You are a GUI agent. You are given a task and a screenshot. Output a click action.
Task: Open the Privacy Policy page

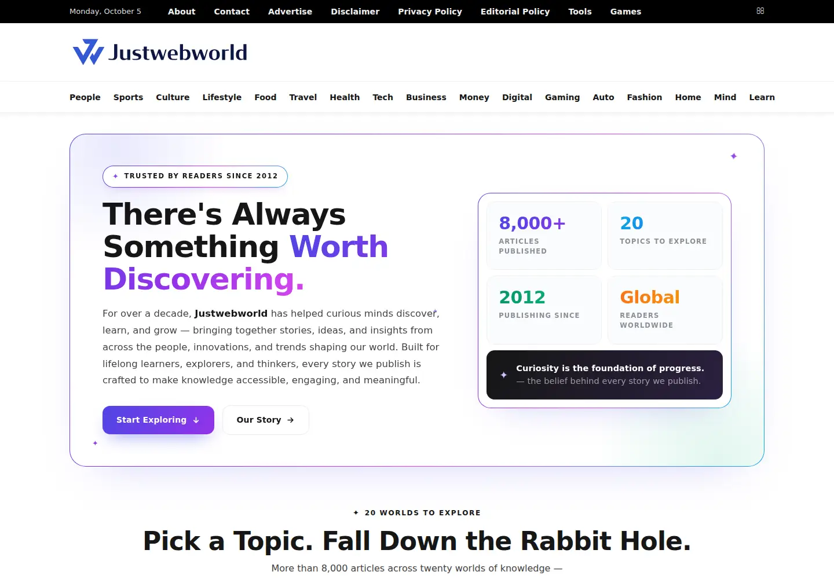tap(430, 12)
